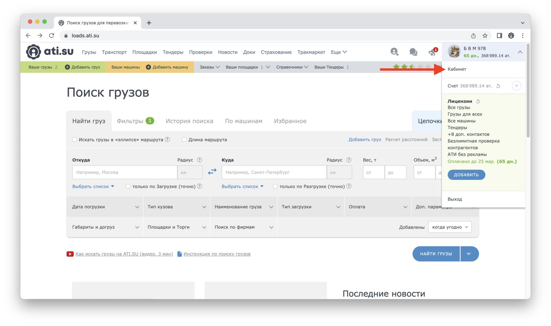551x326 pixels.
Task: Check только по Загрузке (точно)
Action: (128, 186)
